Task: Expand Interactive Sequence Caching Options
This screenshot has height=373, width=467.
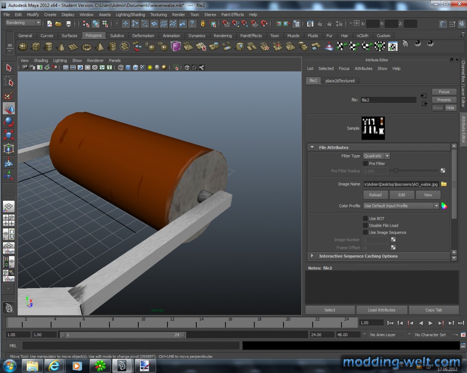Action: tap(312, 256)
